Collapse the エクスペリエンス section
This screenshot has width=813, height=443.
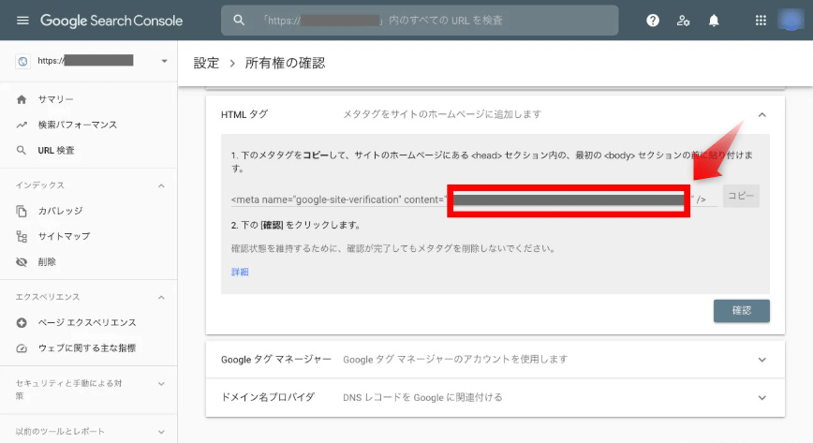pos(161,297)
